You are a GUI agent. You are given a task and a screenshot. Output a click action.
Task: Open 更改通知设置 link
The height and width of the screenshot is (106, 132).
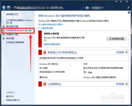click(12, 26)
